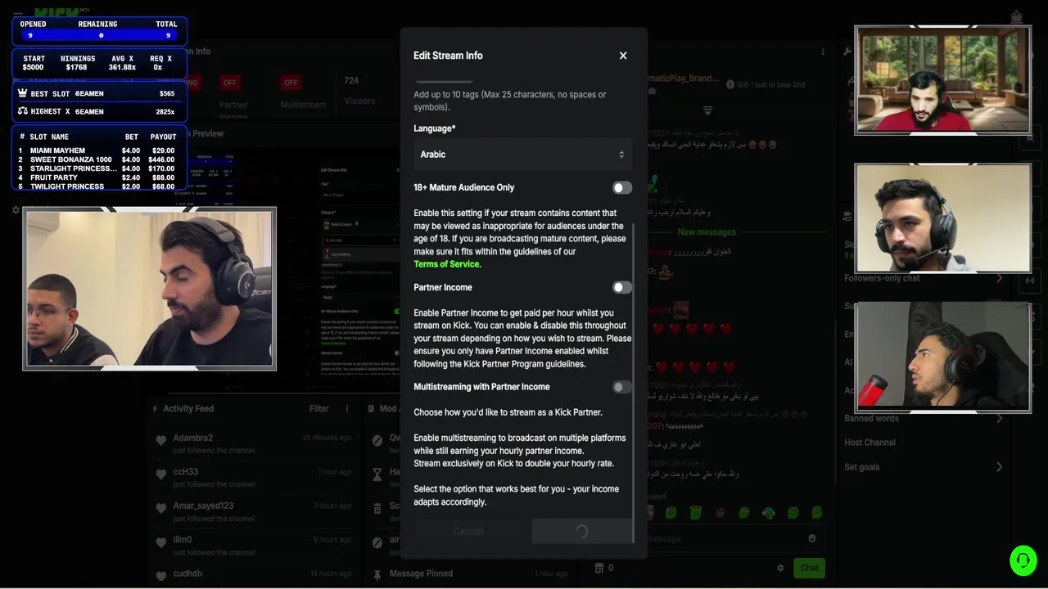
Task: Open the Terms of Service link
Action: click(x=447, y=264)
